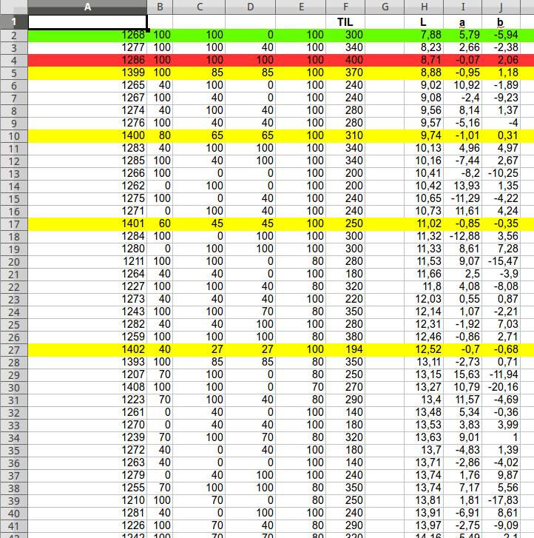Click L value 11,02

424,223
